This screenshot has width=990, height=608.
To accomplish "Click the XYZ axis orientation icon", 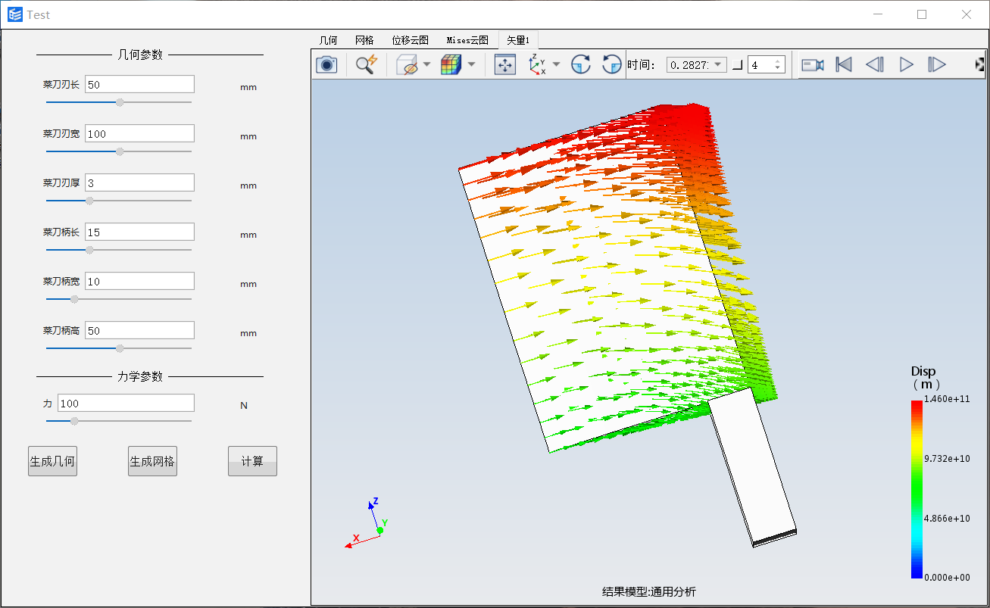I will pos(537,64).
